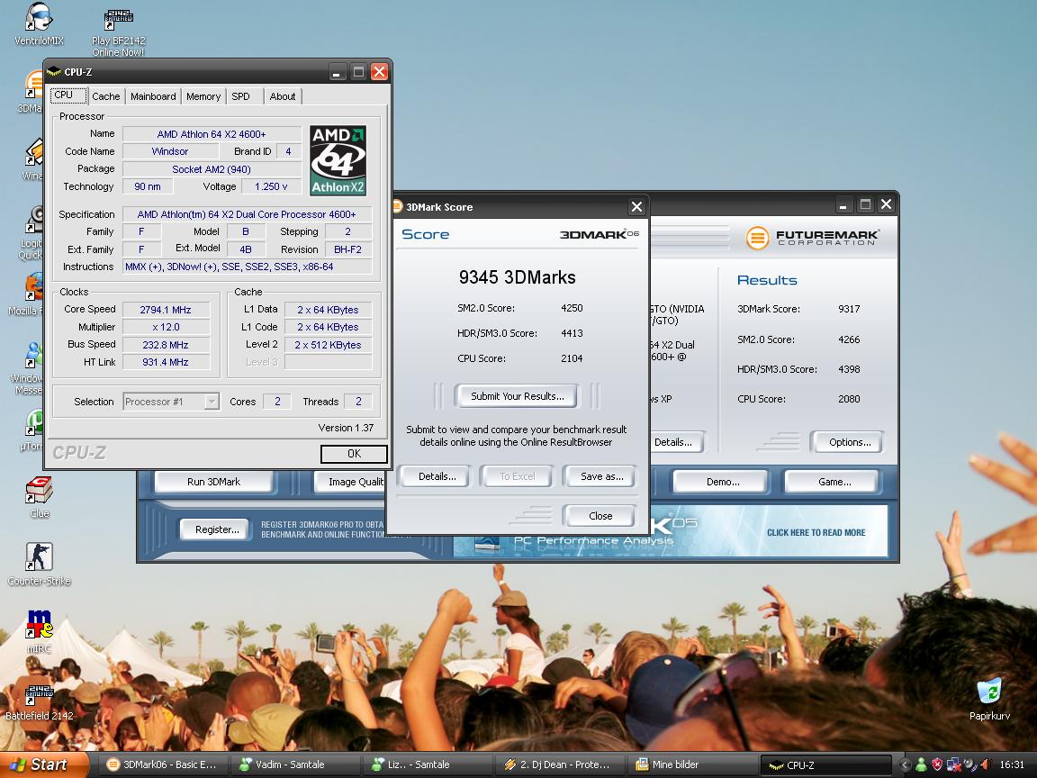Screen dimensions: 1037x778
Task: Switch to Liz.. - Samtale taskbar item
Action: 428,764
